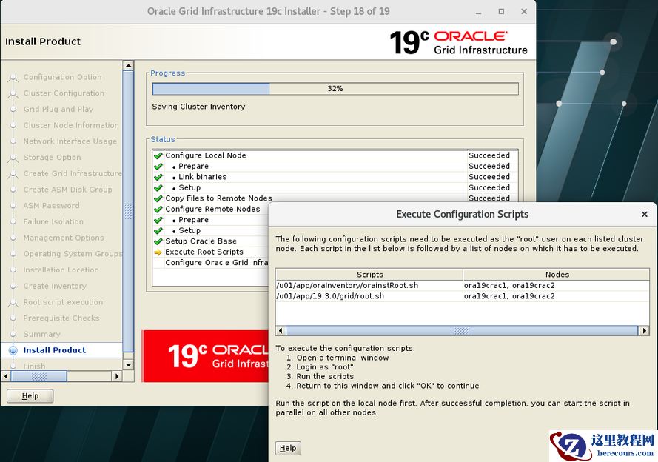This screenshot has height=462, width=658.
Task: Select Create Inventory step in sidebar
Action: [55, 287]
